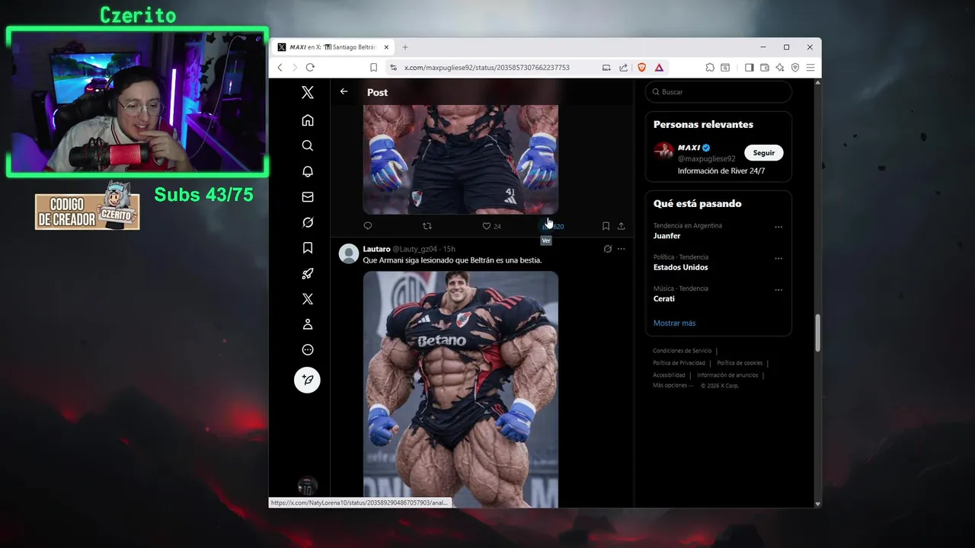Open Información de anuncios link

pos(727,375)
